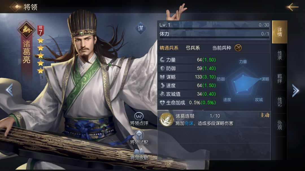The image size is (305, 171).
Task: Select the 详情 tab
Action: click(x=280, y=32)
